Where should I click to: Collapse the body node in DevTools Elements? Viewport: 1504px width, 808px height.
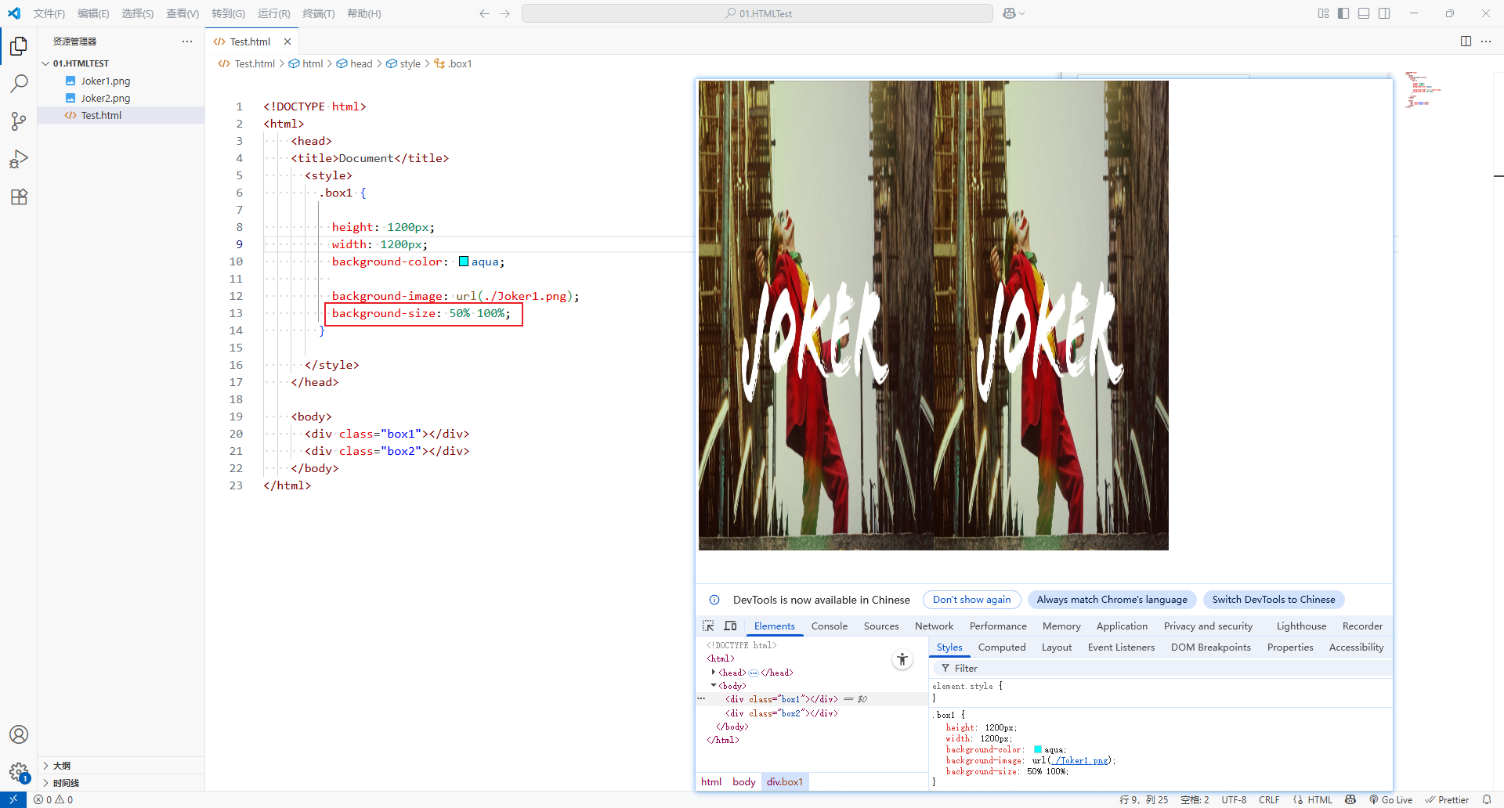[x=713, y=685]
